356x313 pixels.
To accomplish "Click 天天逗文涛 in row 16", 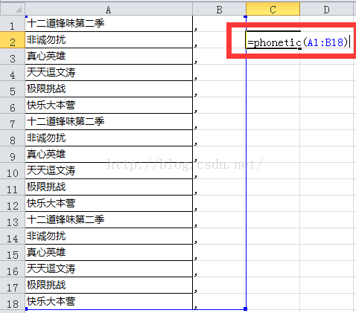I will 51,268.
